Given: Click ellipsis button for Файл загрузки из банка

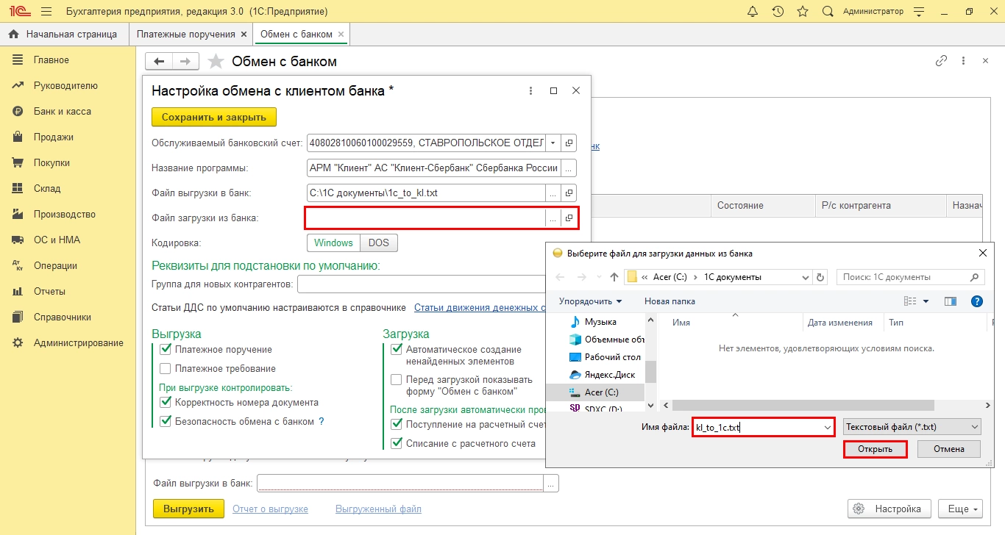Looking at the screenshot, I should click(x=553, y=218).
